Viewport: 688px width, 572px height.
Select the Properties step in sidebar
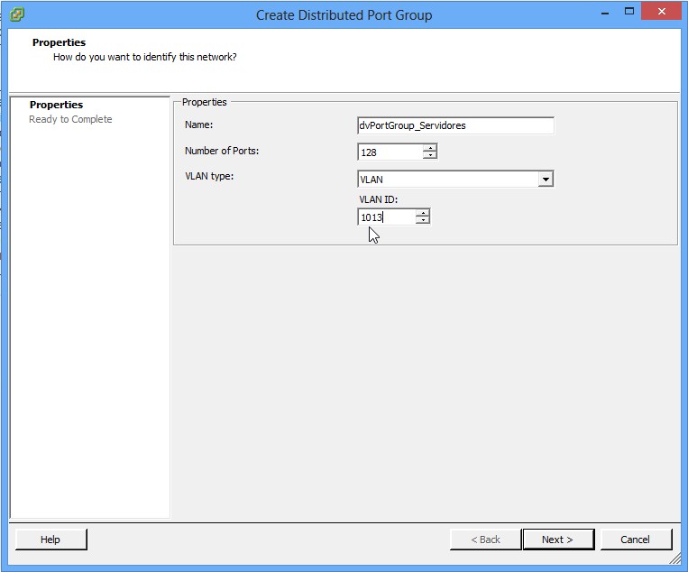point(56,105)
